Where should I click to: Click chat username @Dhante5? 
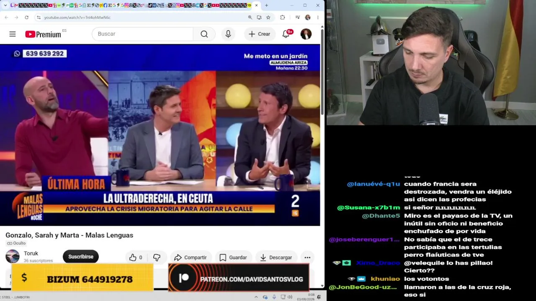click(x=381, y=216)
